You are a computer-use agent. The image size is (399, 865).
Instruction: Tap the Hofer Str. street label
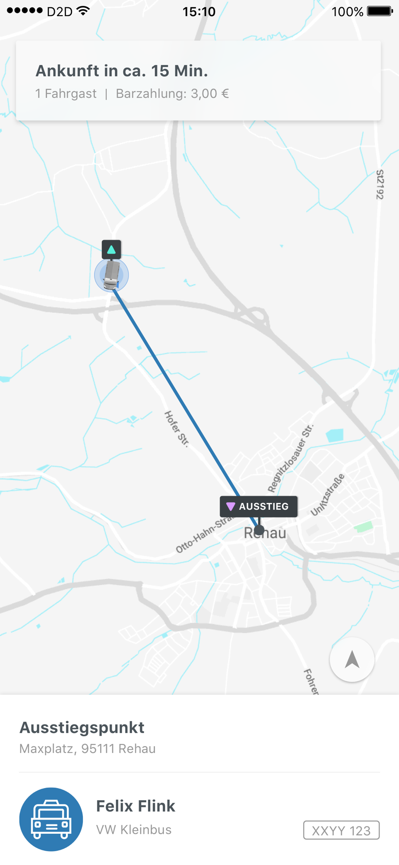[x=177, y=429]
